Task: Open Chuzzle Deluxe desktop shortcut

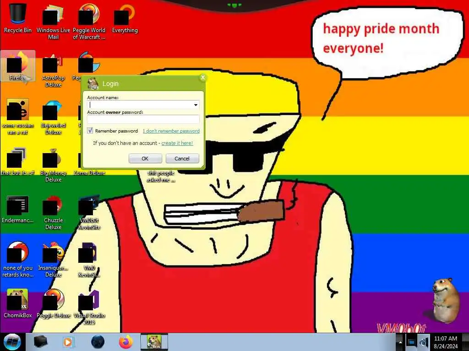Action: pos(53,213)
